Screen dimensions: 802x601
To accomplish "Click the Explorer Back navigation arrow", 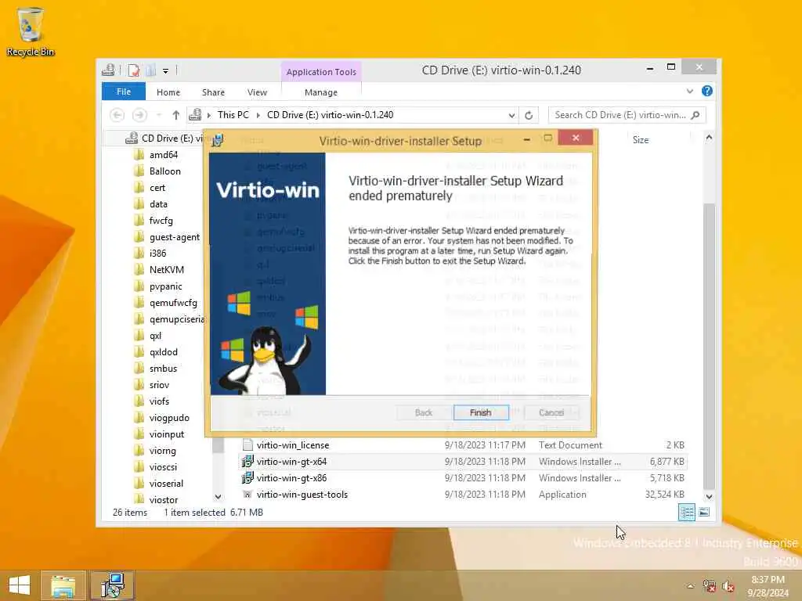I will 117,115.
